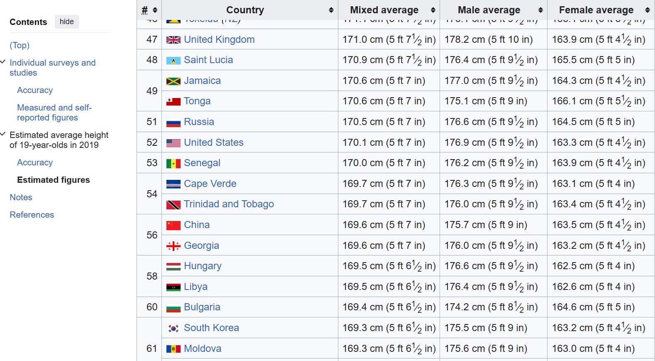Click the Libya flag icon

(x=173, y=287)
